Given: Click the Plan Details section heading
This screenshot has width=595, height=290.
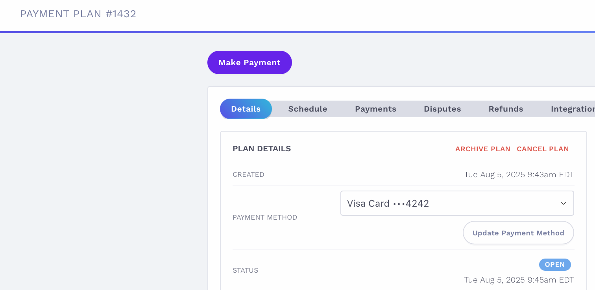Looking at the screenshot, I should (262, 149).
